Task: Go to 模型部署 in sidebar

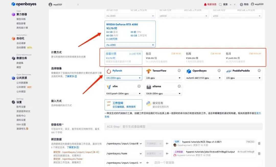Action: tap(21, 24)
